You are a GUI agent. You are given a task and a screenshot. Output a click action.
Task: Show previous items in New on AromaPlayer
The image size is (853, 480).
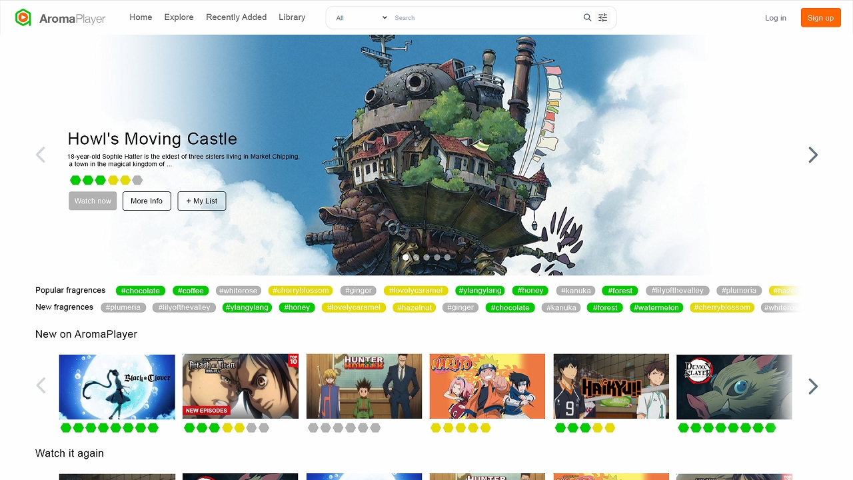click(x=41, y=386)
